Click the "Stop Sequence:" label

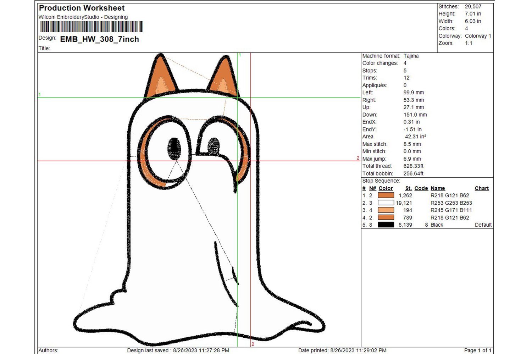tap(381, 181)
